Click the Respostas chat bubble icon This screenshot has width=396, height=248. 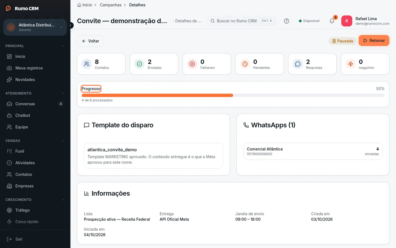pyautogui.click(x=298, y=64)
